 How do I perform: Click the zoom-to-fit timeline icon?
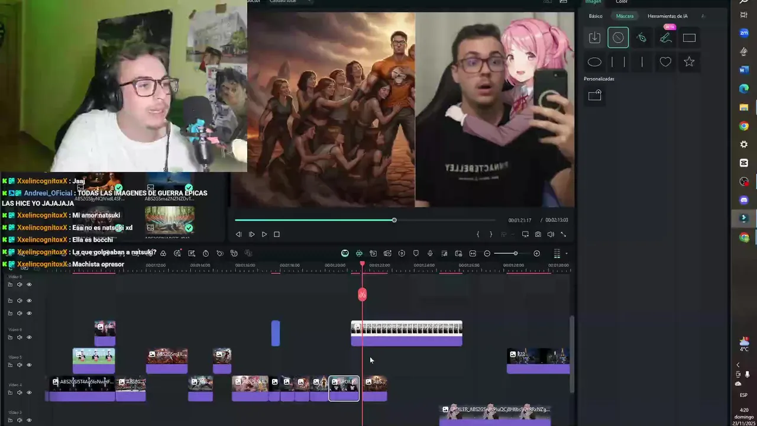pyautogui.click(x=473, y=253)
